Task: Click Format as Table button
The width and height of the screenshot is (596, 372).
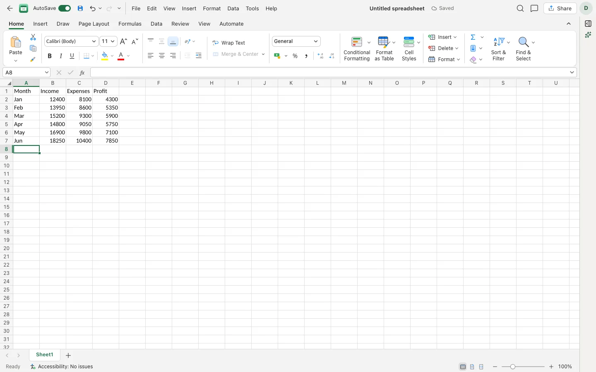Action: 384,49
